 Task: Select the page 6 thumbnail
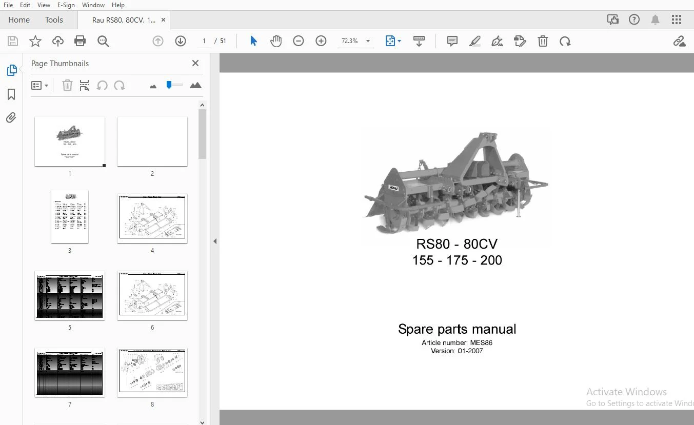click(152, 295)
